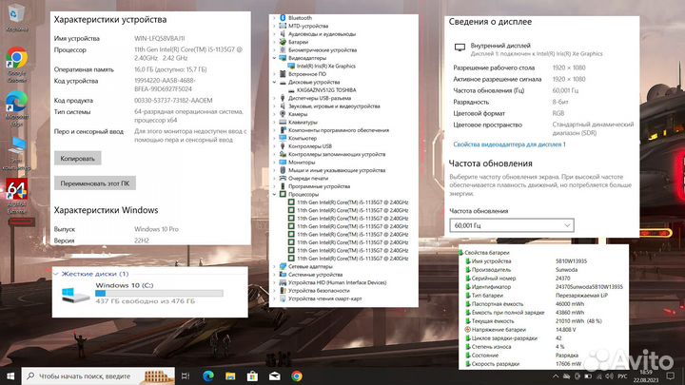
Task: Launch Edge from the taskbar
Action: (208, 375)
